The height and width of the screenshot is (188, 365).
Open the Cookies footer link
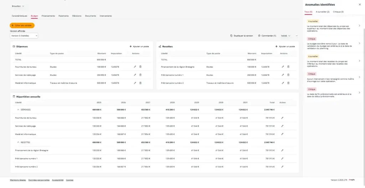(x=70, y=180)
